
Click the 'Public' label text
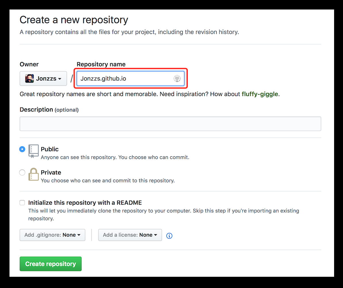[x=51, y=149]
